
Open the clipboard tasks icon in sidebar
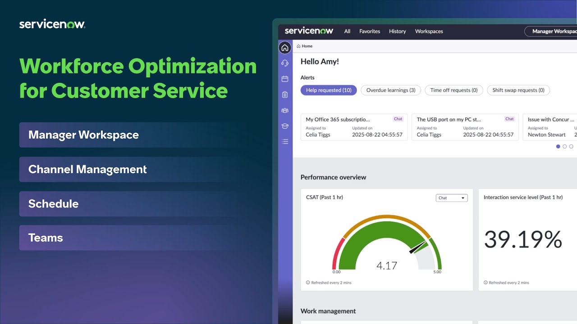[x=285, y=94]
